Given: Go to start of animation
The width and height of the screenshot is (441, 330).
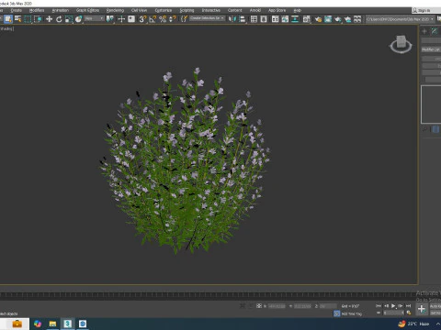Looking at the screenshot, I should pos(379,305).
